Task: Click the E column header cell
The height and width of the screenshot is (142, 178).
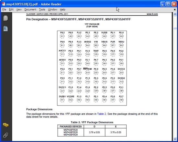Action: click(116, 127)
